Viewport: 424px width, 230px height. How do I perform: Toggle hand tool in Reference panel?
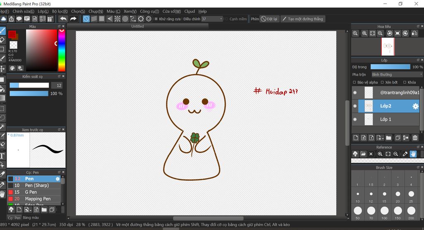click(x=413, y=154)
